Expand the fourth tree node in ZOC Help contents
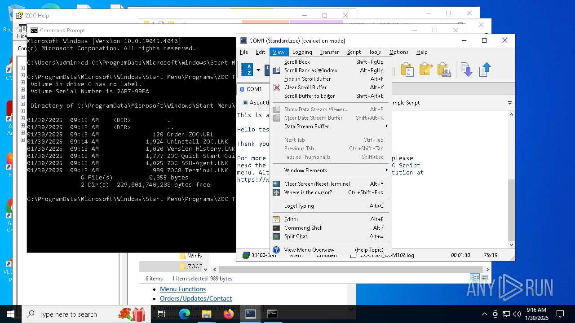 pos(22,90)
